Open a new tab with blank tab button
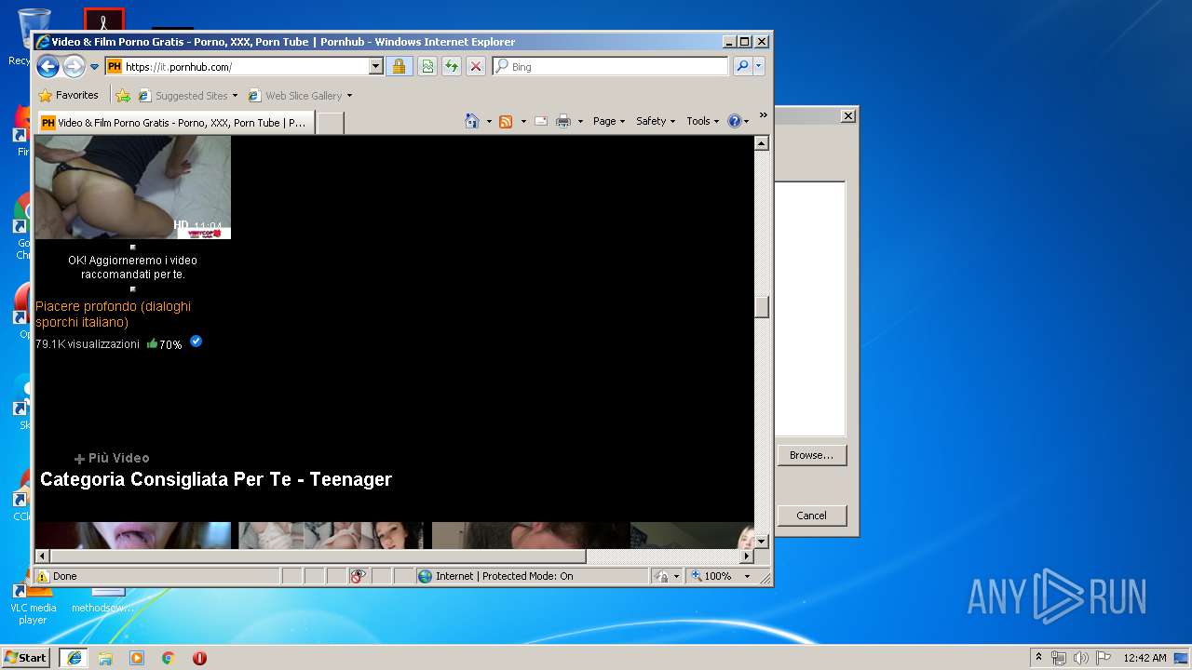 point(331,123)
